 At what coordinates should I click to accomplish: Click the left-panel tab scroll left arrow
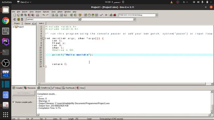(33, 23)
